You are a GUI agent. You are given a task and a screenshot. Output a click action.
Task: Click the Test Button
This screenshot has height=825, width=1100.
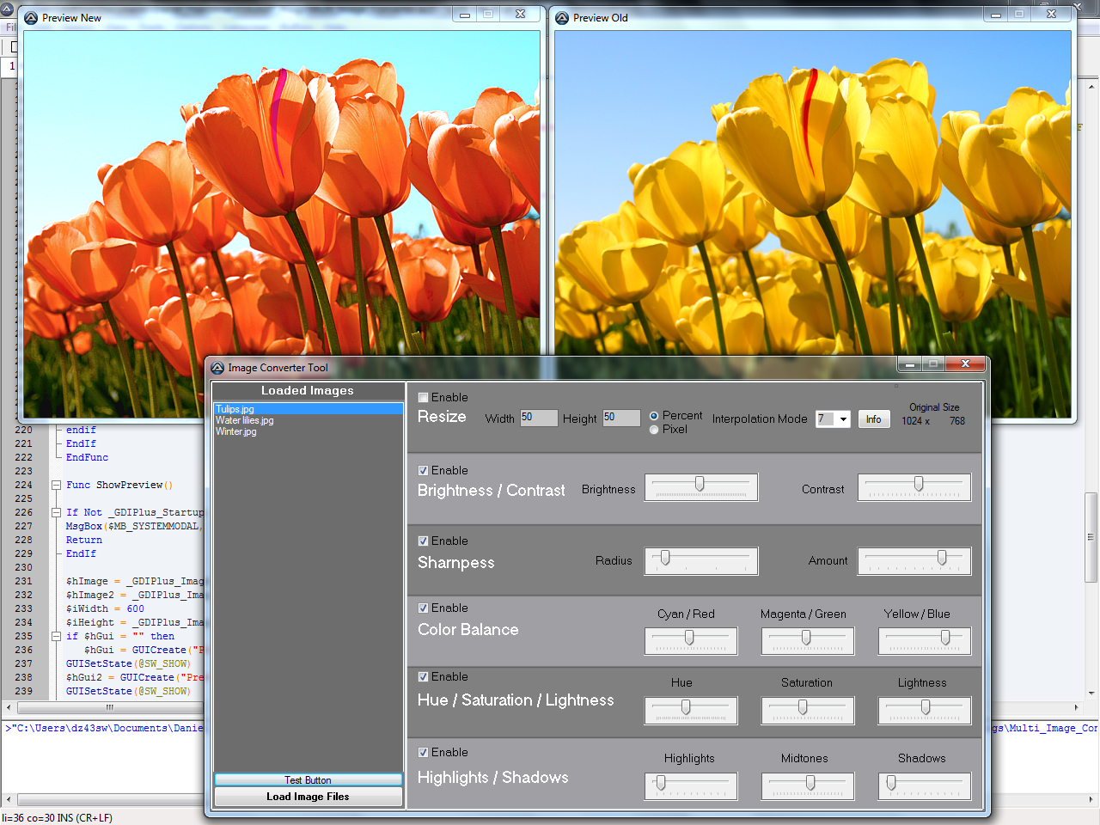[308, 780]
